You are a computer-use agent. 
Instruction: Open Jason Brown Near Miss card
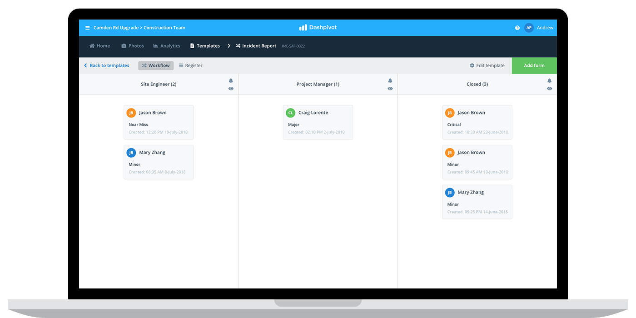(x=159, y=122)
